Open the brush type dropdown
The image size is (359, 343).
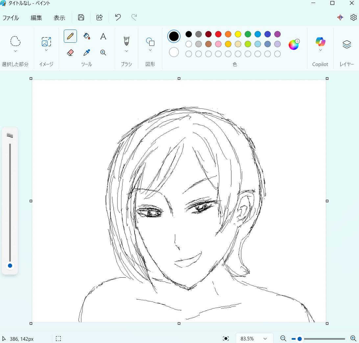point(126,51)
